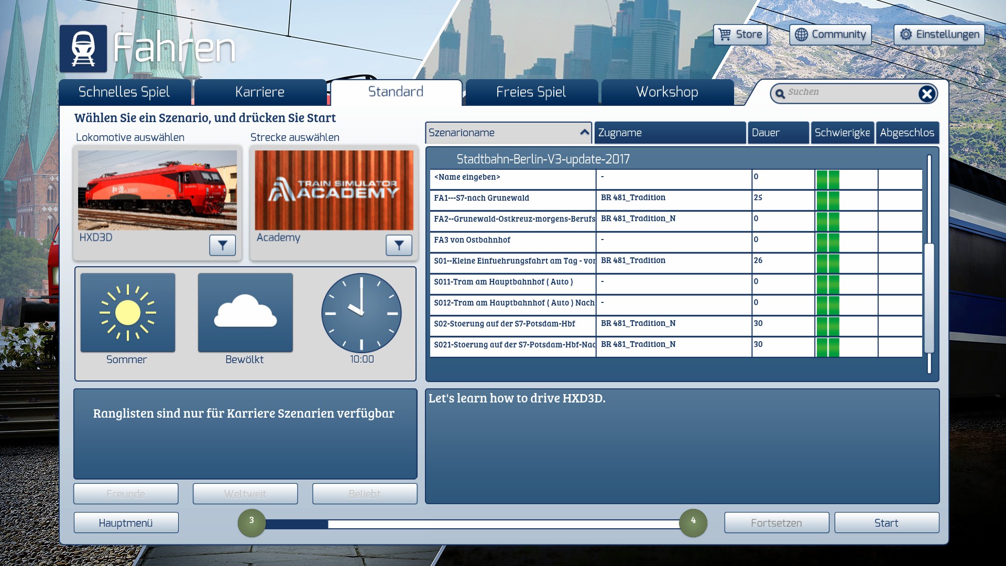The width and height of the screenshot is (1006, 566).
Task: Clear search with the X icon
Action: [x=926, y=94]
